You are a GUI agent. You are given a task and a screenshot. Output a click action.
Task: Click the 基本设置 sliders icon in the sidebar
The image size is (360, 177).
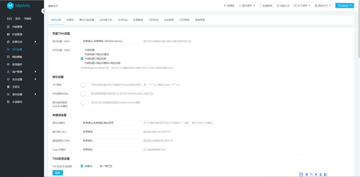pos(8,94)
